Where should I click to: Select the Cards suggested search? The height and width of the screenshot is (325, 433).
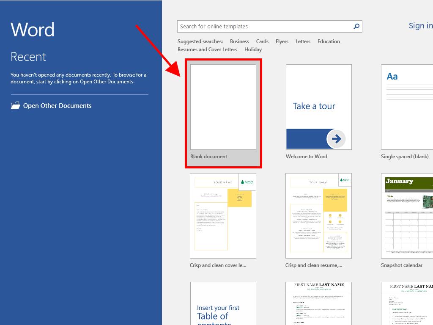262,41
